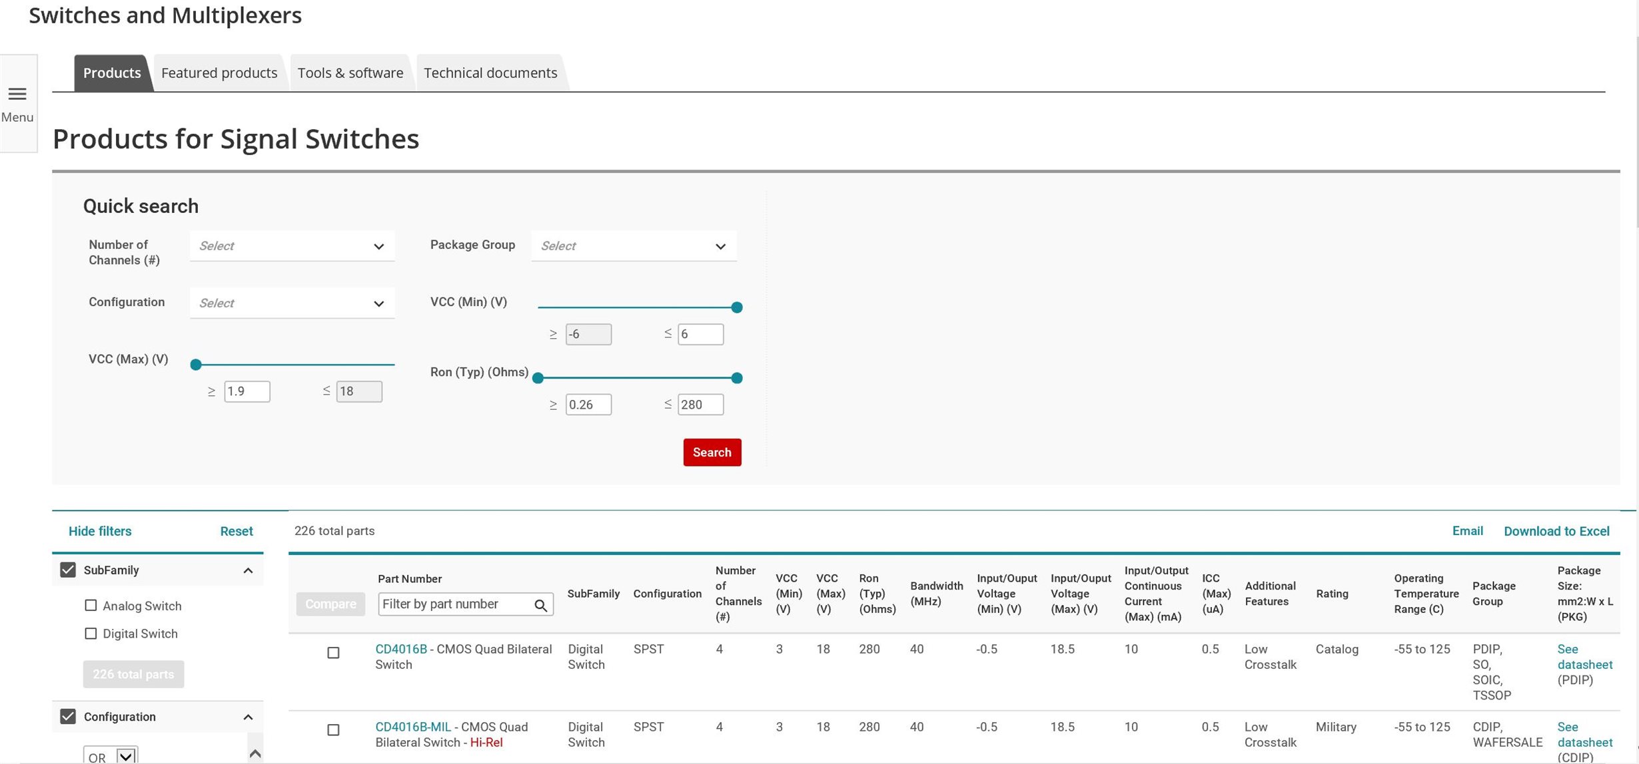Screen dimensions: 1639x764
Task: Open the hamburger Menu icon
Action: tap(17, 94)
